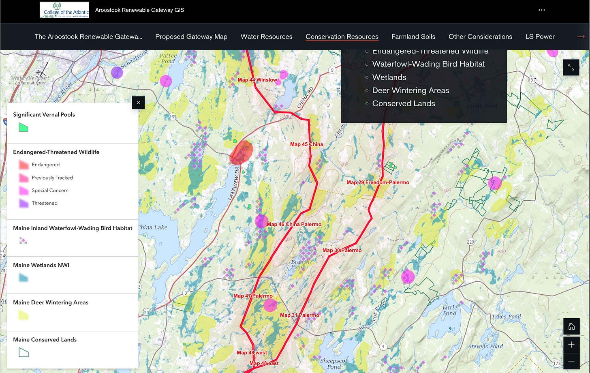The image size is (590, 373).
Task: Click the Maine Deer Wintering Areas heading
Action: (51, 302)
